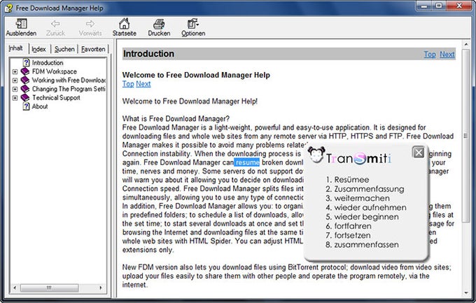This screenshot has width=476, height=303.
Task: Click the tree scrollbar right arrow
Action: 101,288
